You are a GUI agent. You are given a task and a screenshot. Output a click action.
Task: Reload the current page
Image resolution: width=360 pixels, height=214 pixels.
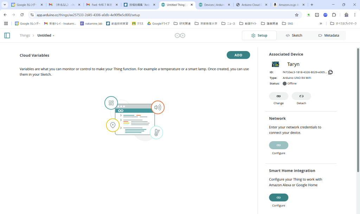pos(22,15)
